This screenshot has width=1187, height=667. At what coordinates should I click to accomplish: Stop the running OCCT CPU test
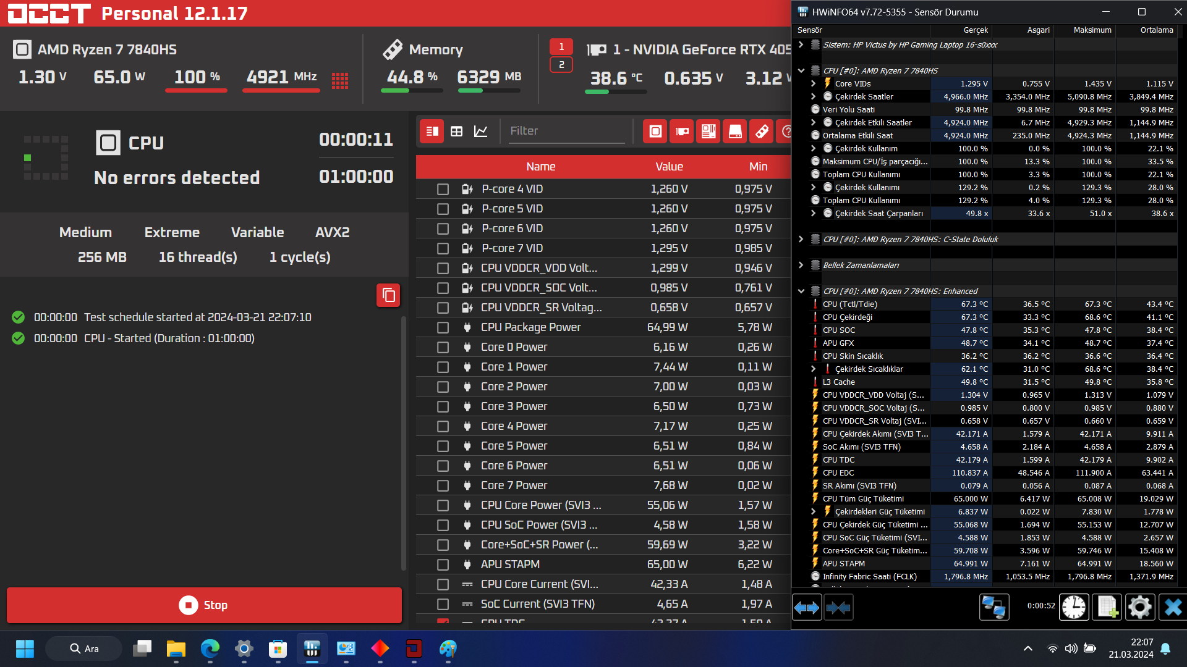point(204,605)
